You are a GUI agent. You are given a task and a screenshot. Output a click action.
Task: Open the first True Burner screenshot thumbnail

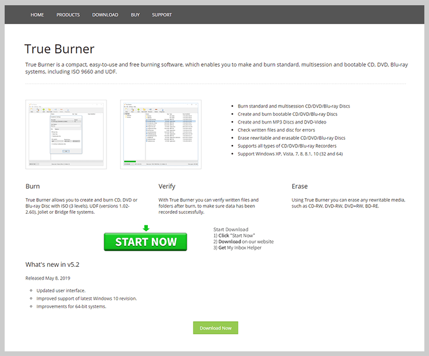(66, 135)
